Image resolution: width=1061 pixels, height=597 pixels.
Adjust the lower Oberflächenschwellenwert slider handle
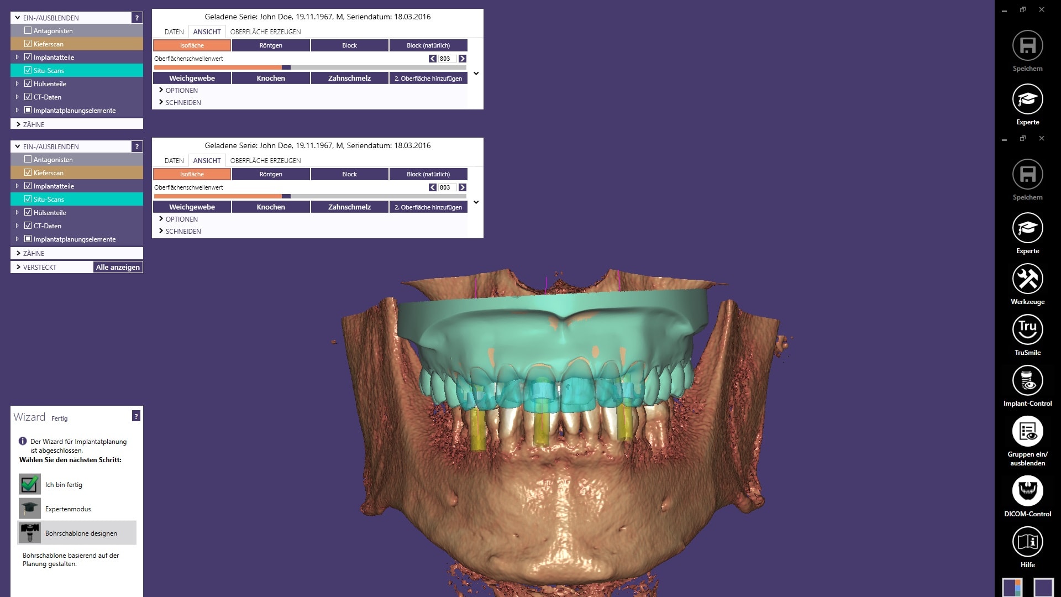point(286,196)
